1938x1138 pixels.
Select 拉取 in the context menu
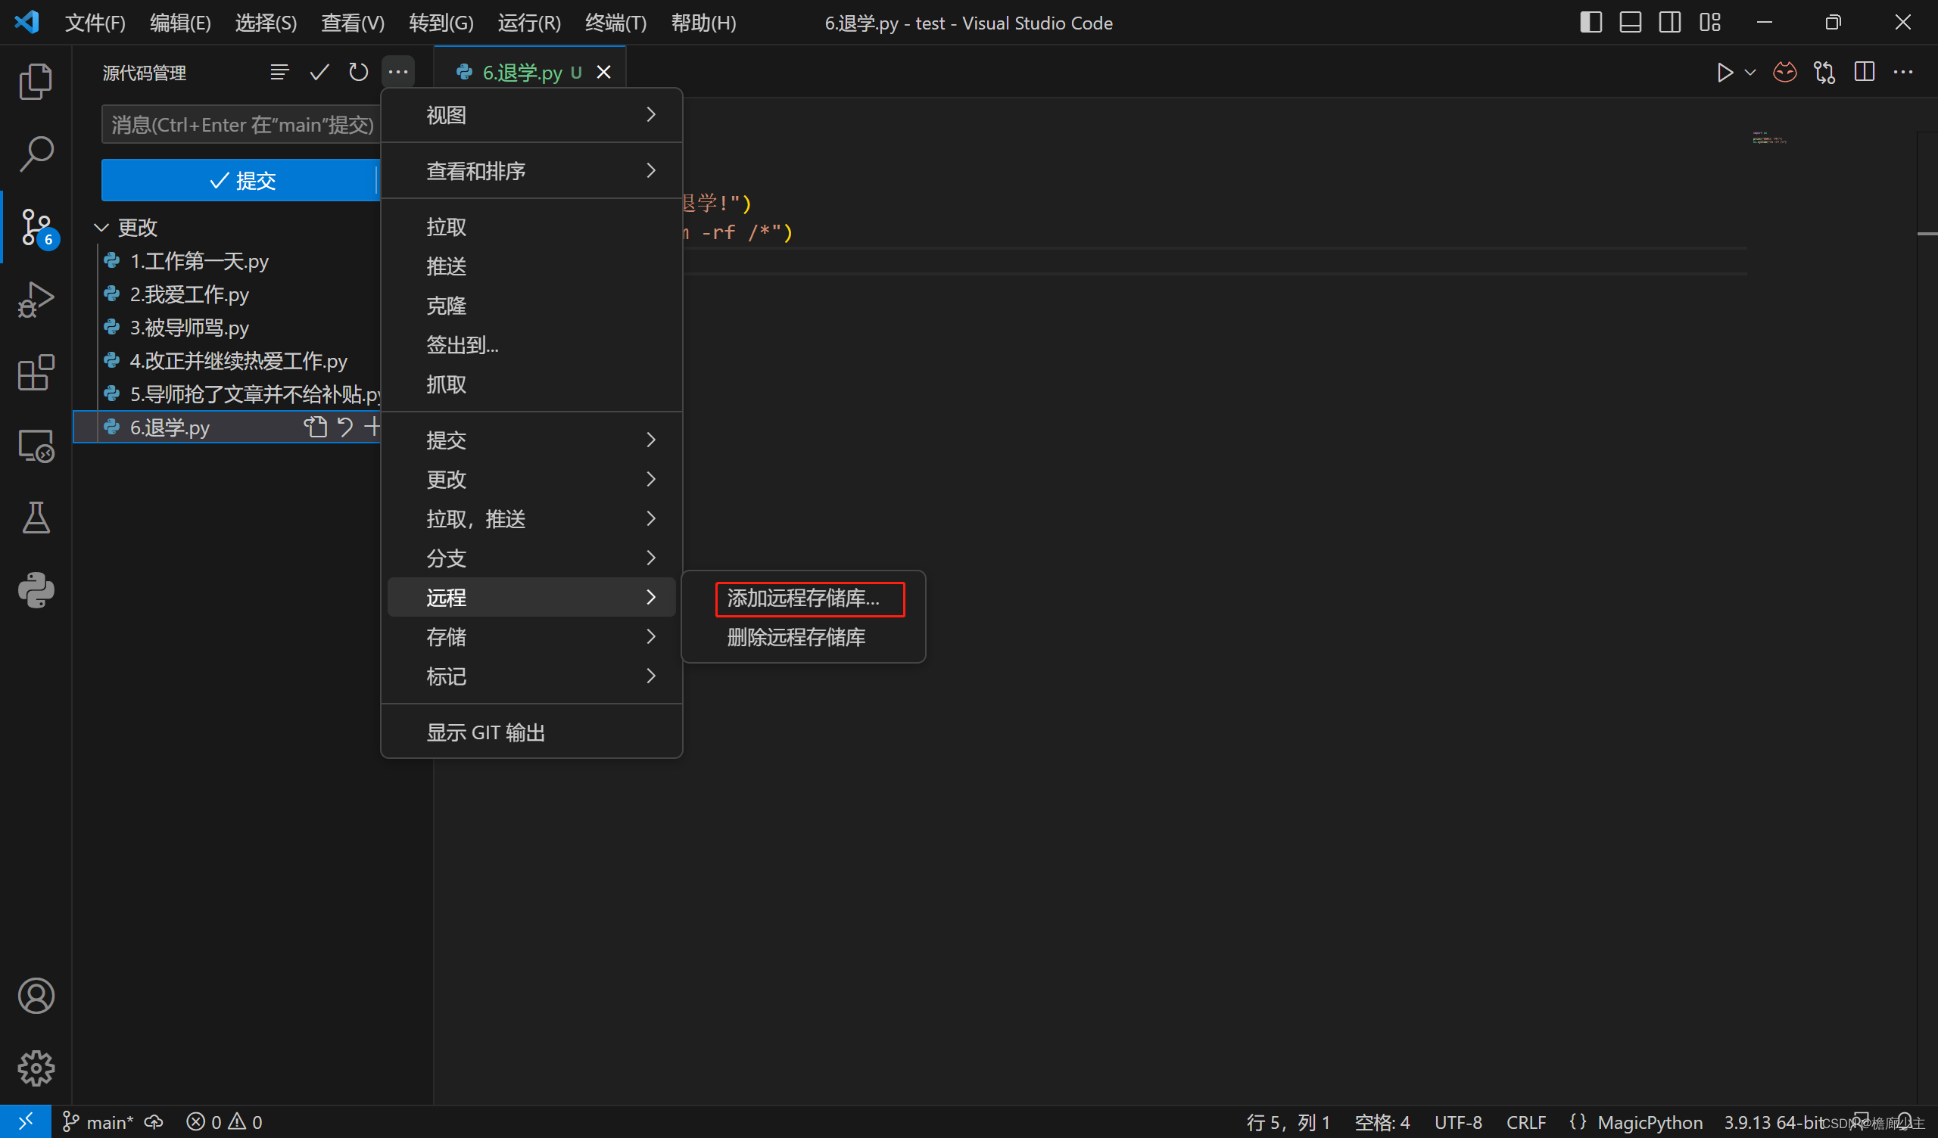(531, 227)
